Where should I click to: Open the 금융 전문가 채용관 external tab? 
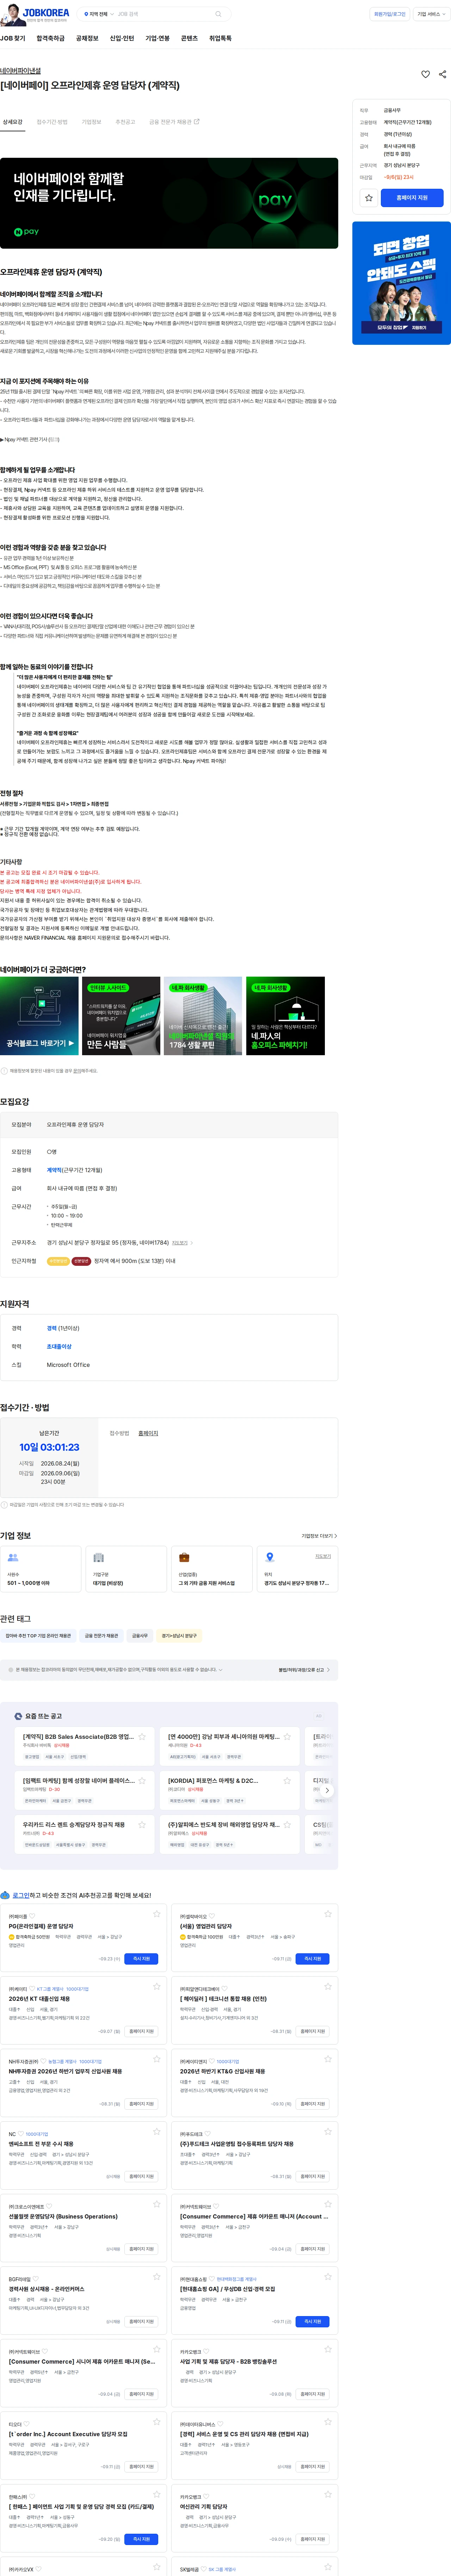(174, 122)
